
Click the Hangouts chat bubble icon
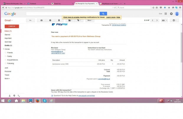(x=14, y=96)
